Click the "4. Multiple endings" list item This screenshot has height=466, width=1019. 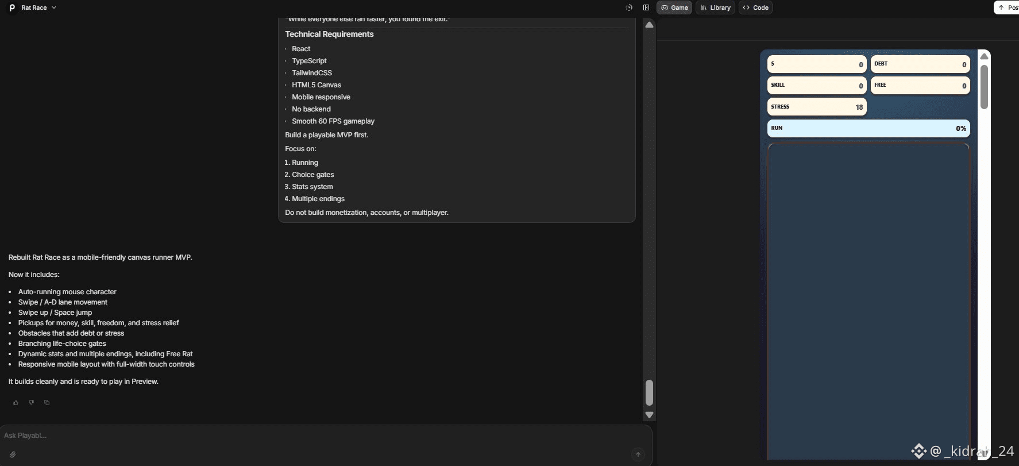click(x=315, y=199)
